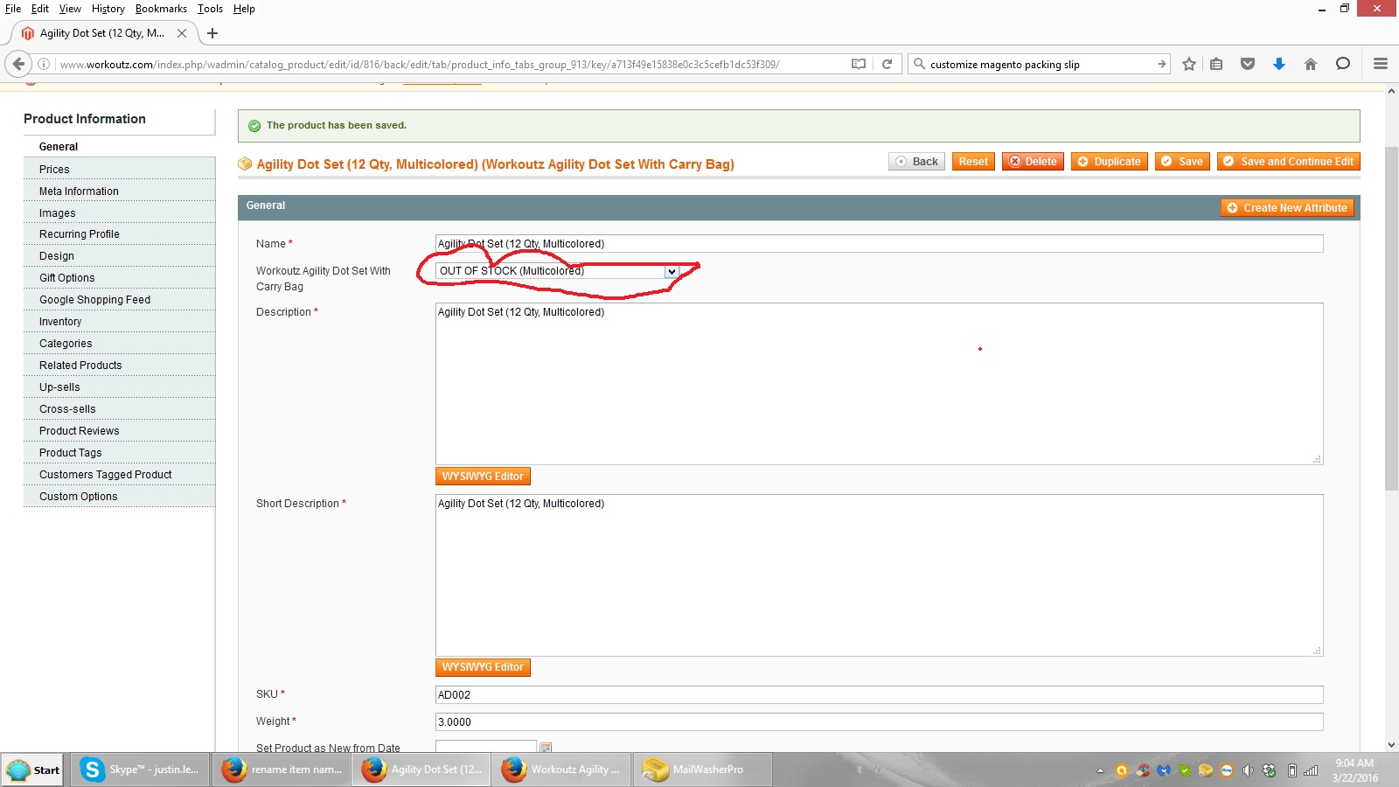1399x787 pixels.
Task: Go back with the browser back arrow
Action: (x=18, y=64)
